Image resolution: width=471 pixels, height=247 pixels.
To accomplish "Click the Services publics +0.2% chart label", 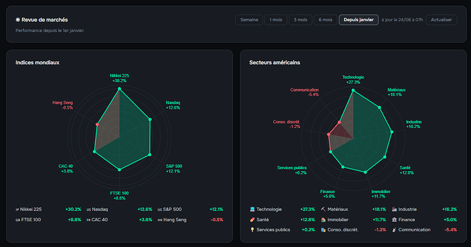I will point(292,170).
